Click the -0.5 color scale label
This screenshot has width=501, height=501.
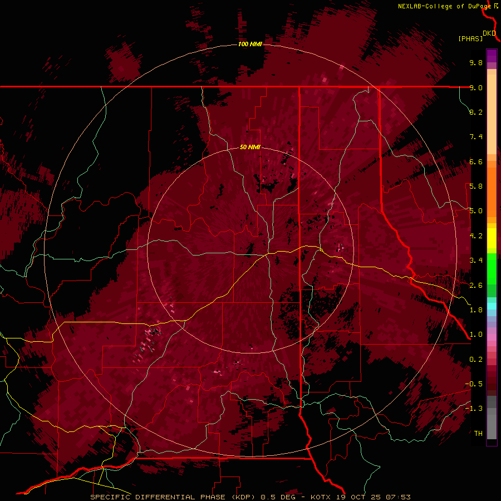click(x=474, y=384)
